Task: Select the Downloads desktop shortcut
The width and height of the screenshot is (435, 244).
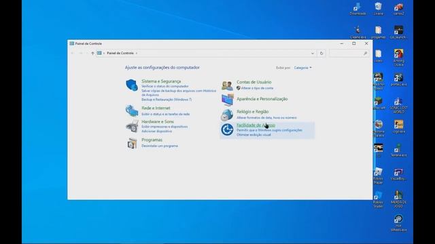Action: [358, 9]
